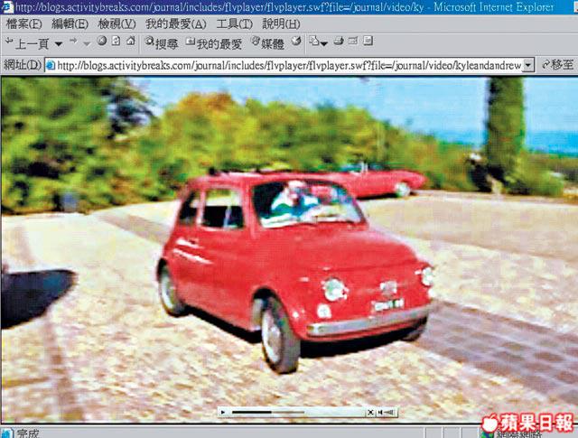Click the forward arrow toolbar icon
This screenshot has height=438, width=578.
[73, 41]
